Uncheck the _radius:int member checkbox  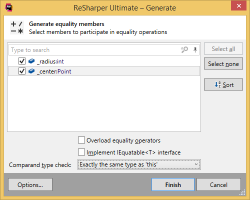coord(22,61)
